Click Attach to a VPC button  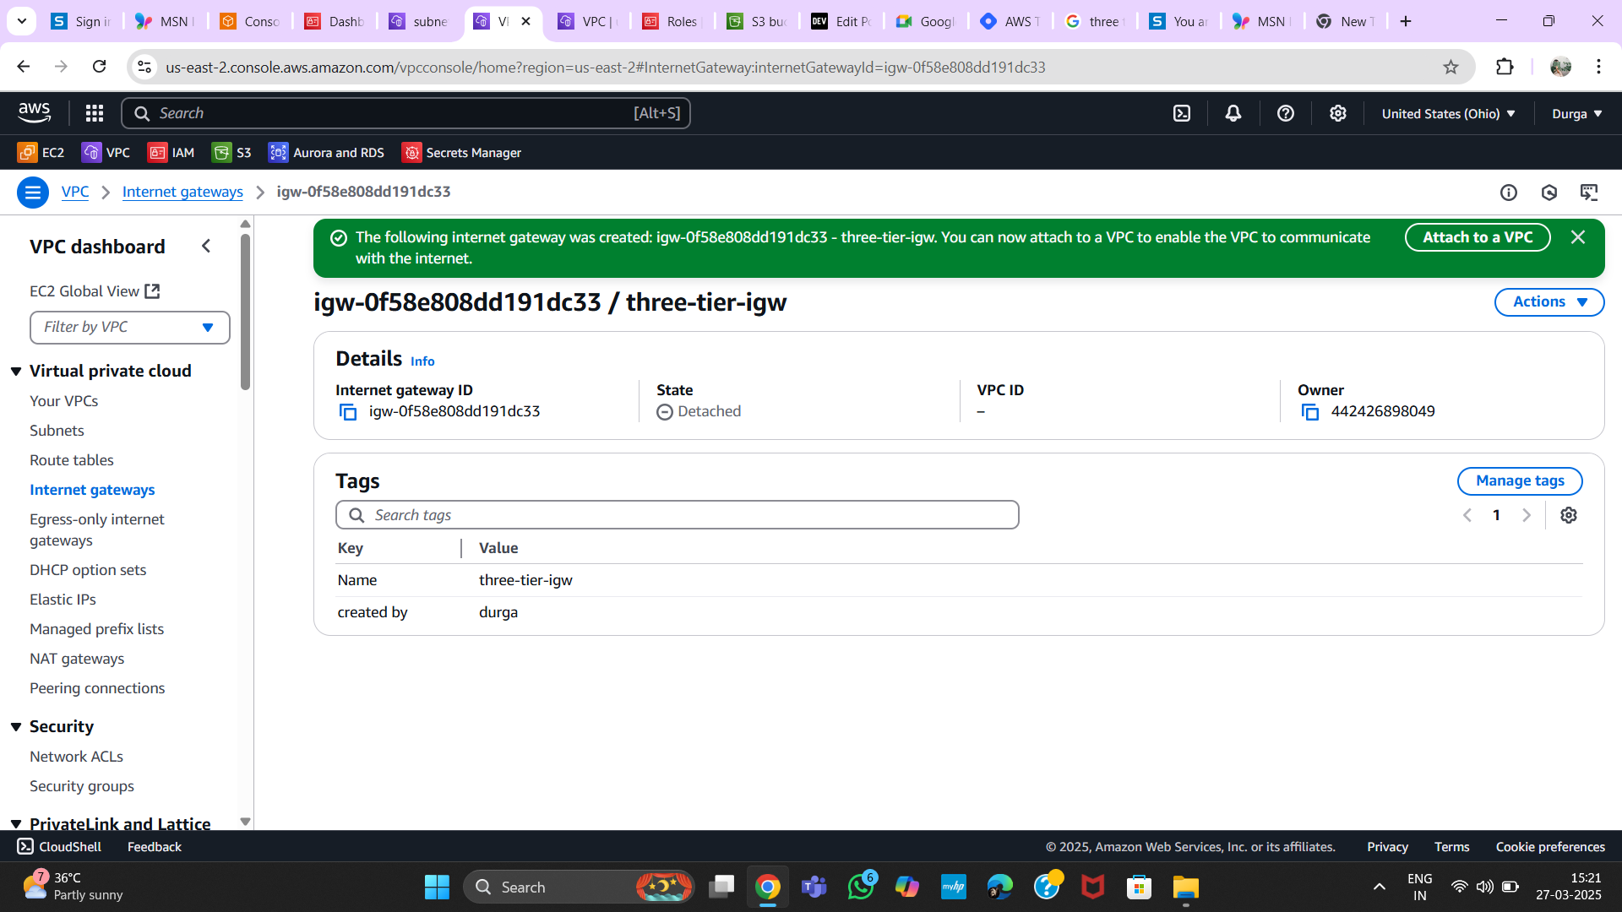tap(1478, 237)
